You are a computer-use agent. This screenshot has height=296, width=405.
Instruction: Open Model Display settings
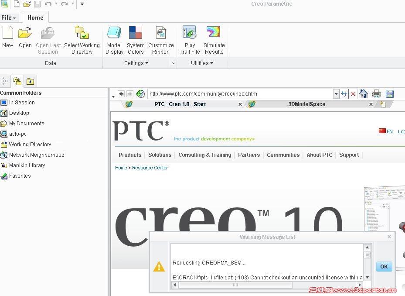[114, 40]
